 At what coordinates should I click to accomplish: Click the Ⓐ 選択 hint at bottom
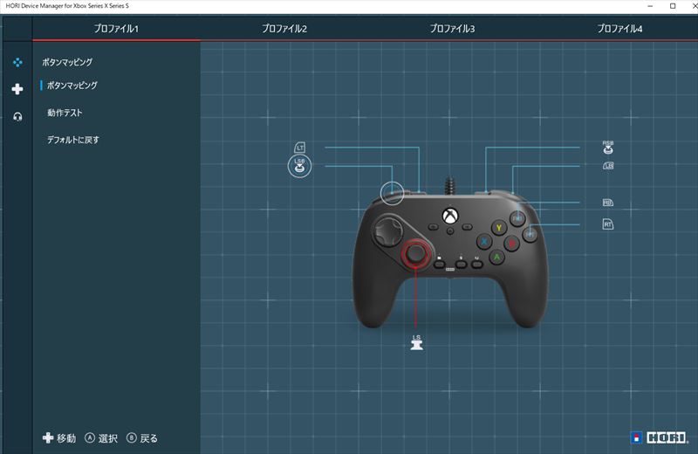click(101, 438)
